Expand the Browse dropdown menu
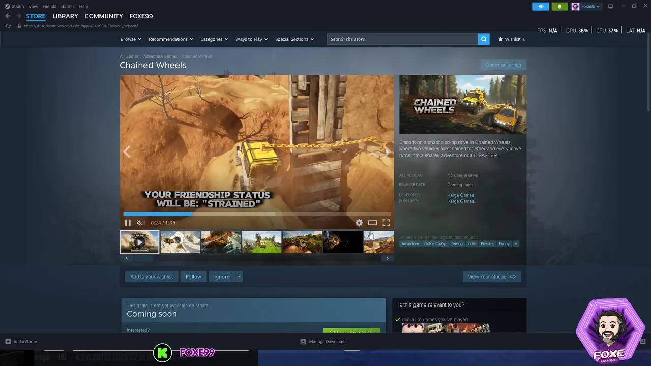651x366 pixels. click(131, 39)
